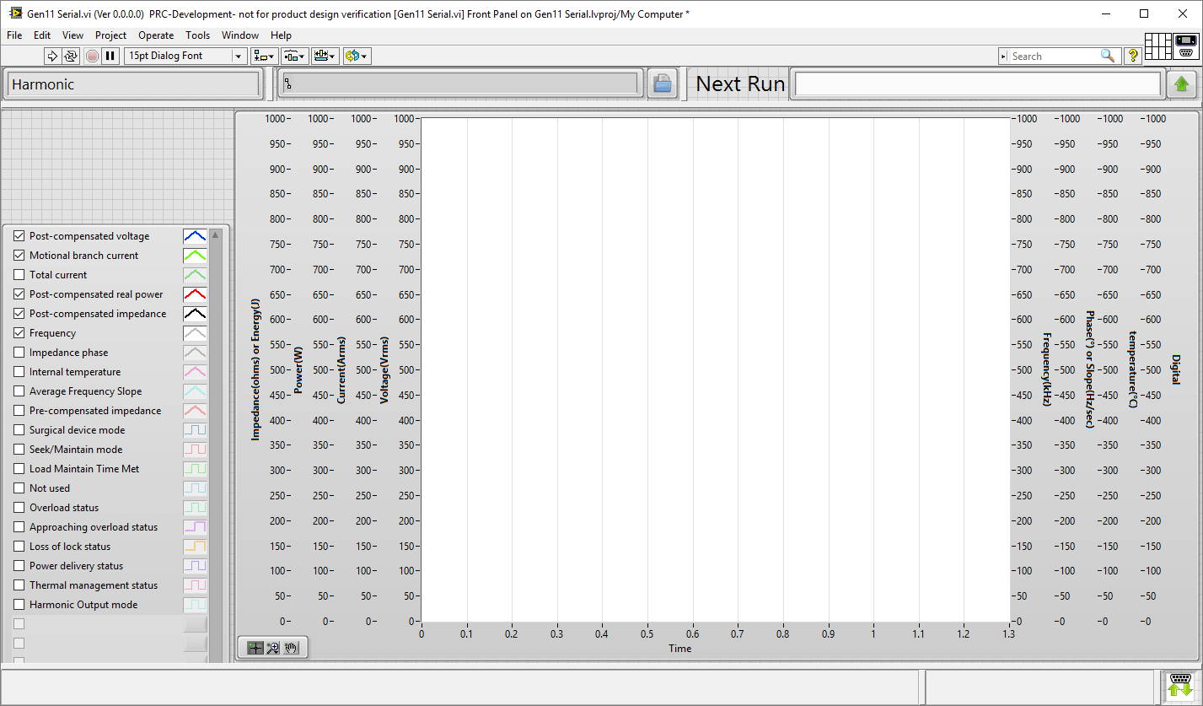Open Context Help question mark
1203x706 pixels.
click(1134, 56)
